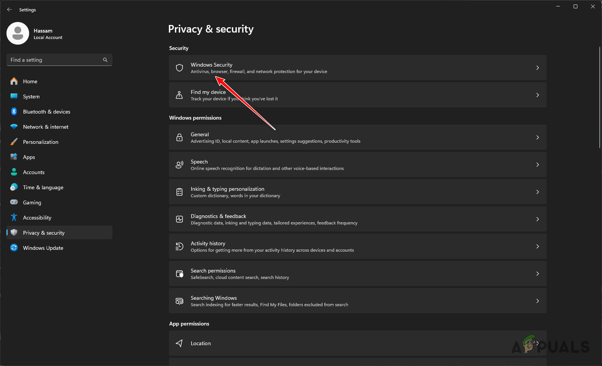Click the Home house icon
This screenshot has width=602, height=366.
[14, 81]
